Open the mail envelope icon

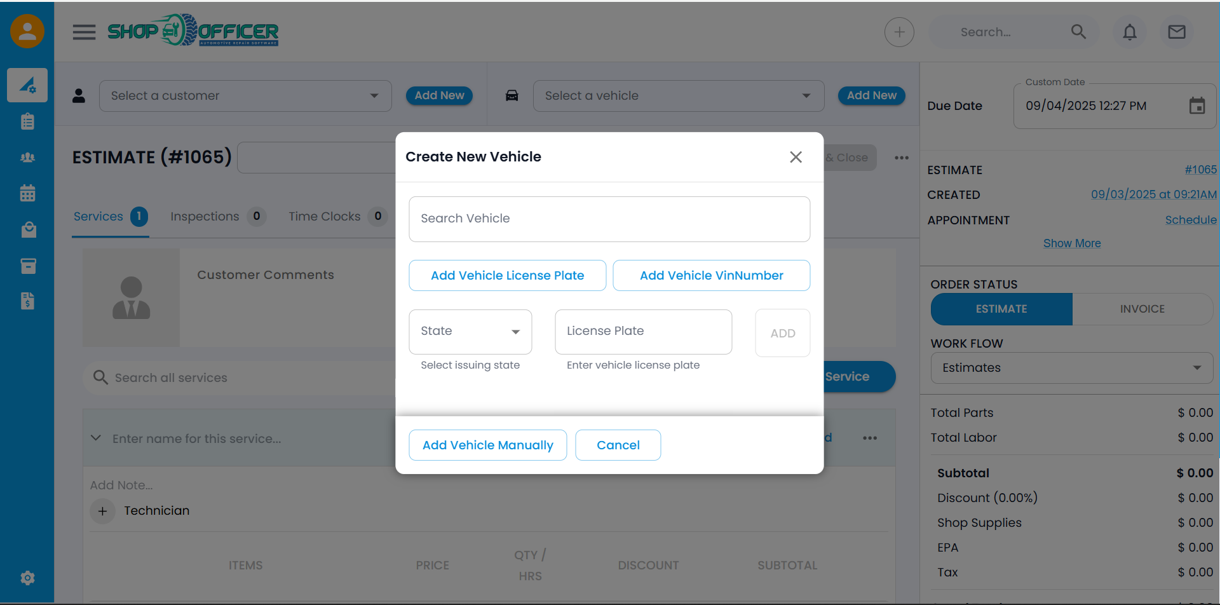point(1176,32)
